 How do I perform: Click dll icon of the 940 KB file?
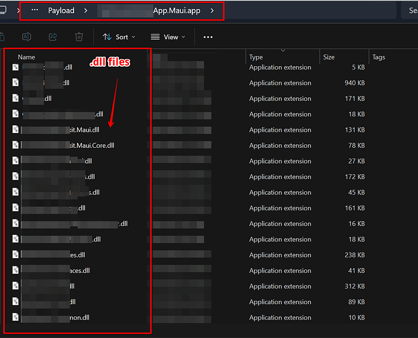click(16, 82)
